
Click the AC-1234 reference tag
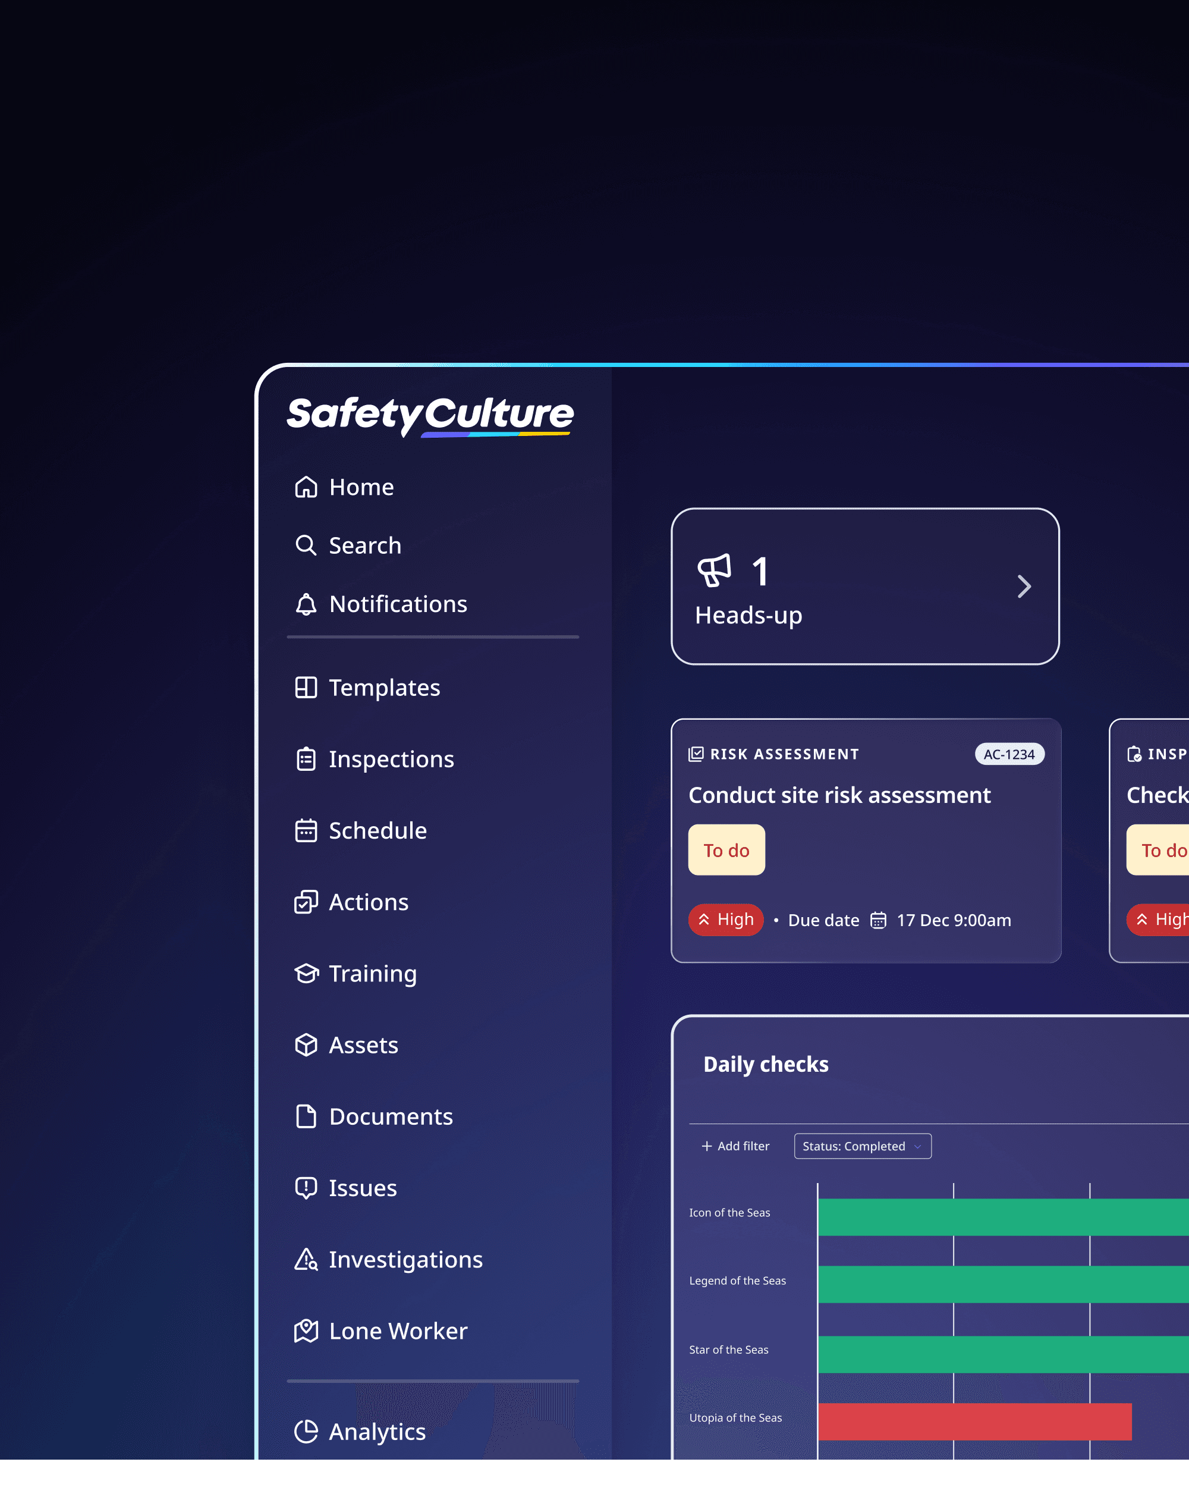pos(1009,754)
